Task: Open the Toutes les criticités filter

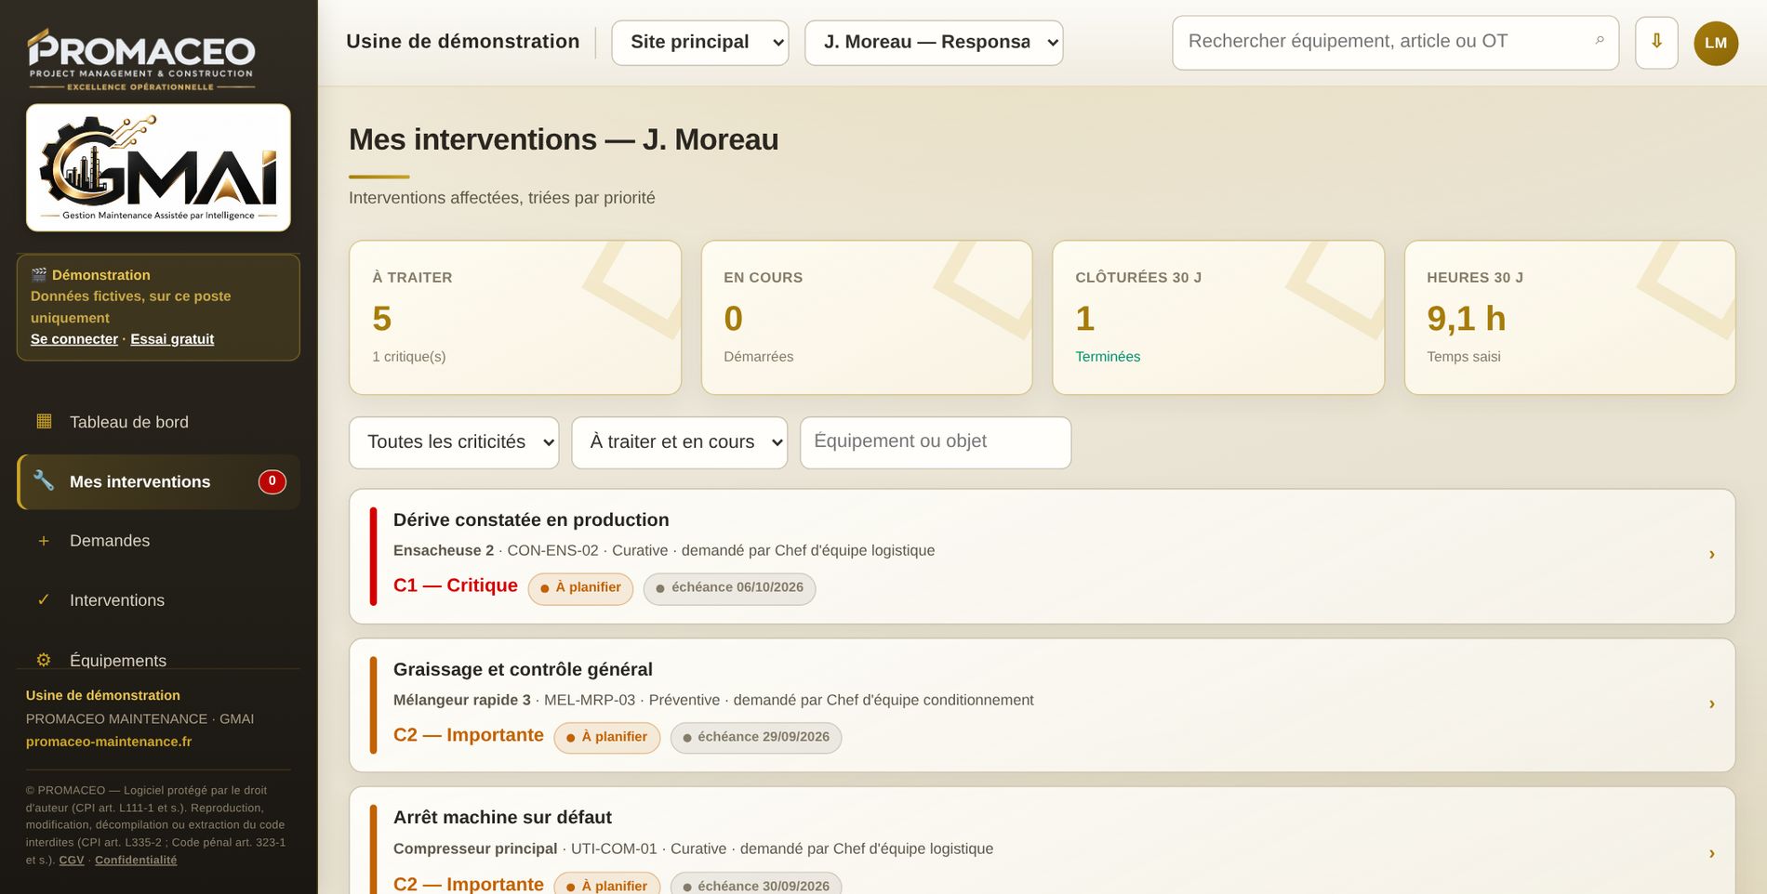Action: pos(454,442)
